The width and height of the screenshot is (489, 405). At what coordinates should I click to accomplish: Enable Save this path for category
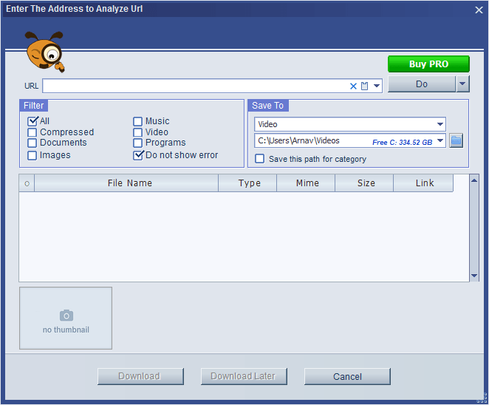click(259, 158)
